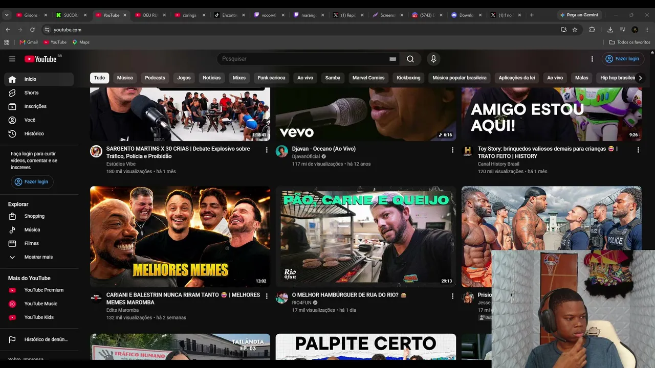
Task: Click the DjavanOficial channel avatar
Action: tap(282, 151)
